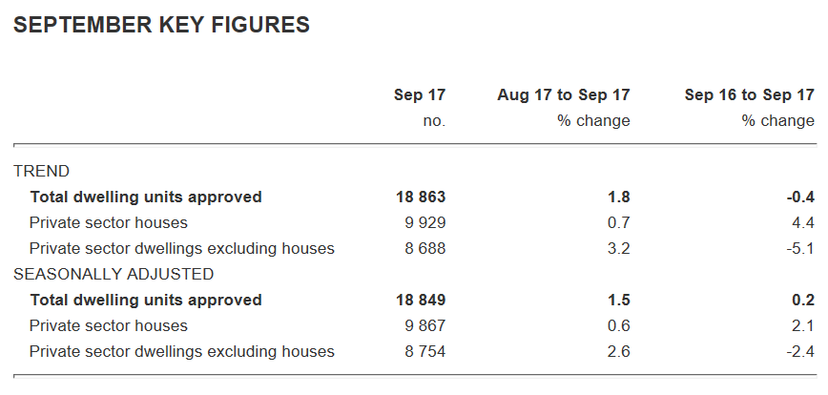Click the 9 929 value cell
The image size is (828, 395).
tap(425, 223)
